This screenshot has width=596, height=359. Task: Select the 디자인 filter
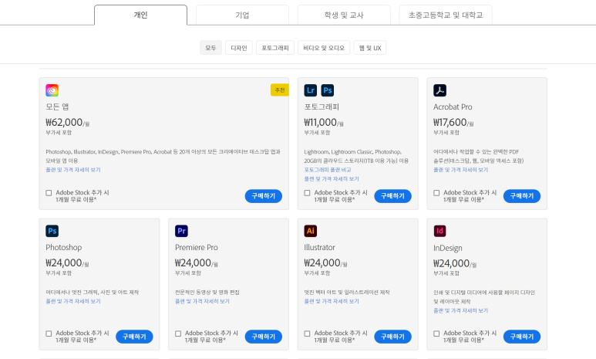239,48
